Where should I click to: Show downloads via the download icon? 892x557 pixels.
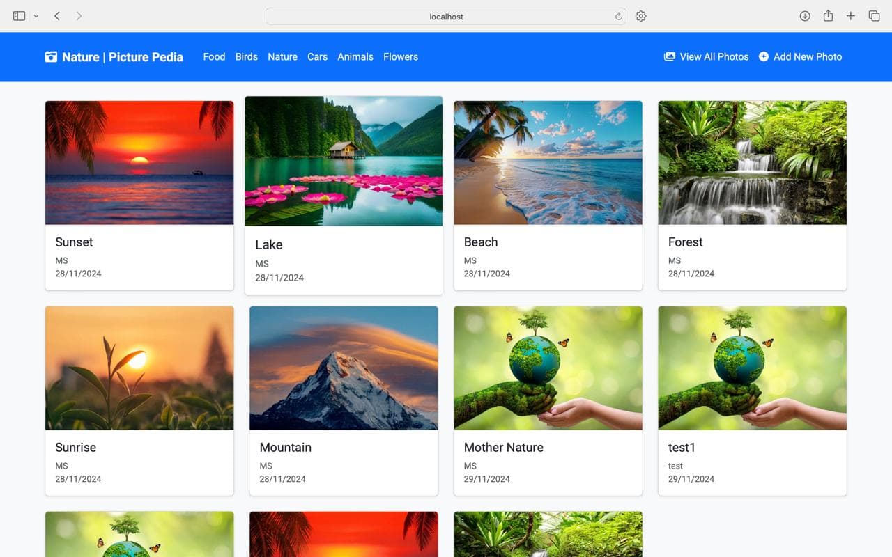(x=805, y=16)
